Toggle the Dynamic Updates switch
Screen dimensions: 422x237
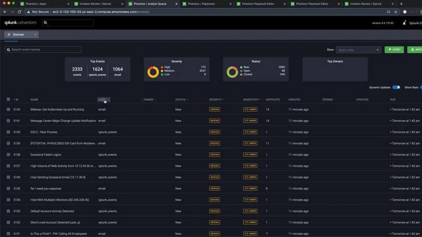[x=396, y=88]
